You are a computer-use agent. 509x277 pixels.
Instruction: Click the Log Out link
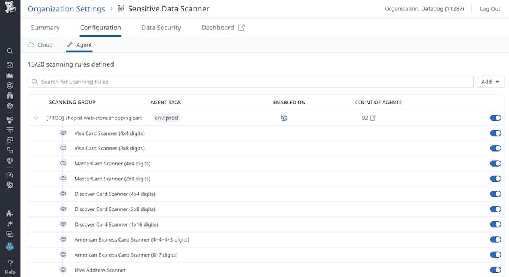point(489,9)
